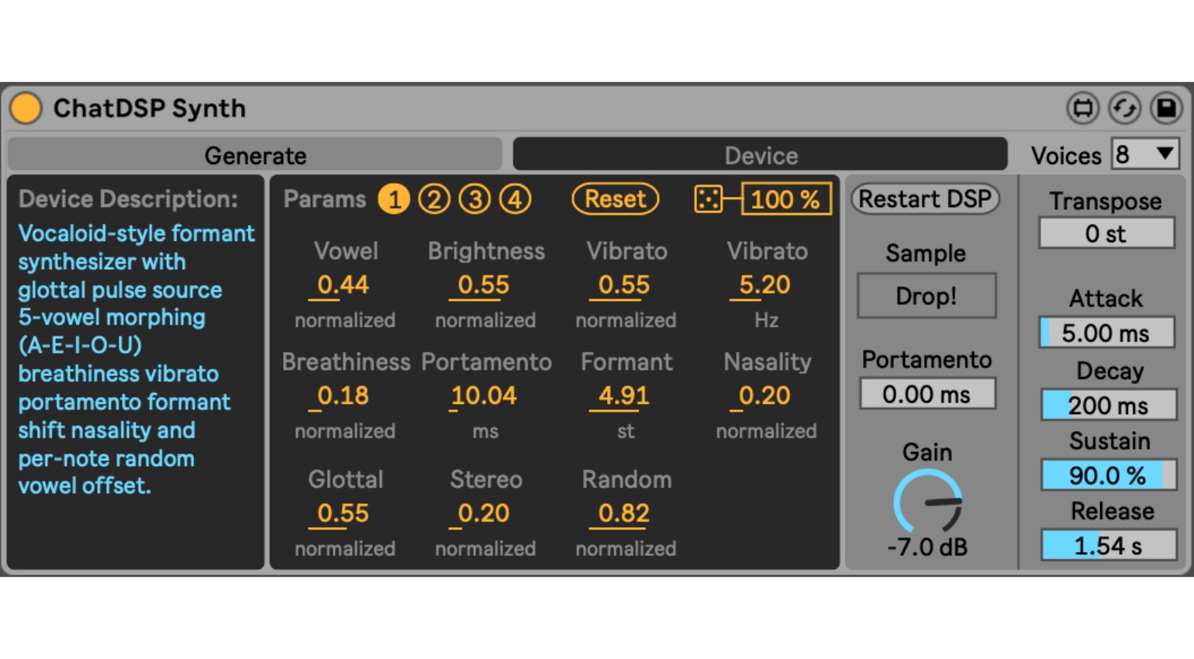Viewport: 1194px width, 659px height.
Task: Click the circular arrows reload icon
Action: (x=1124, y=109)
